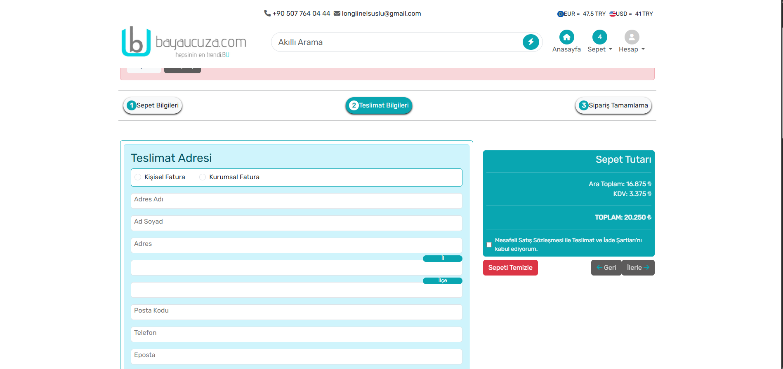
Task: Select step 2 Teslimat Bilgileri
Action: pos(379,105)
